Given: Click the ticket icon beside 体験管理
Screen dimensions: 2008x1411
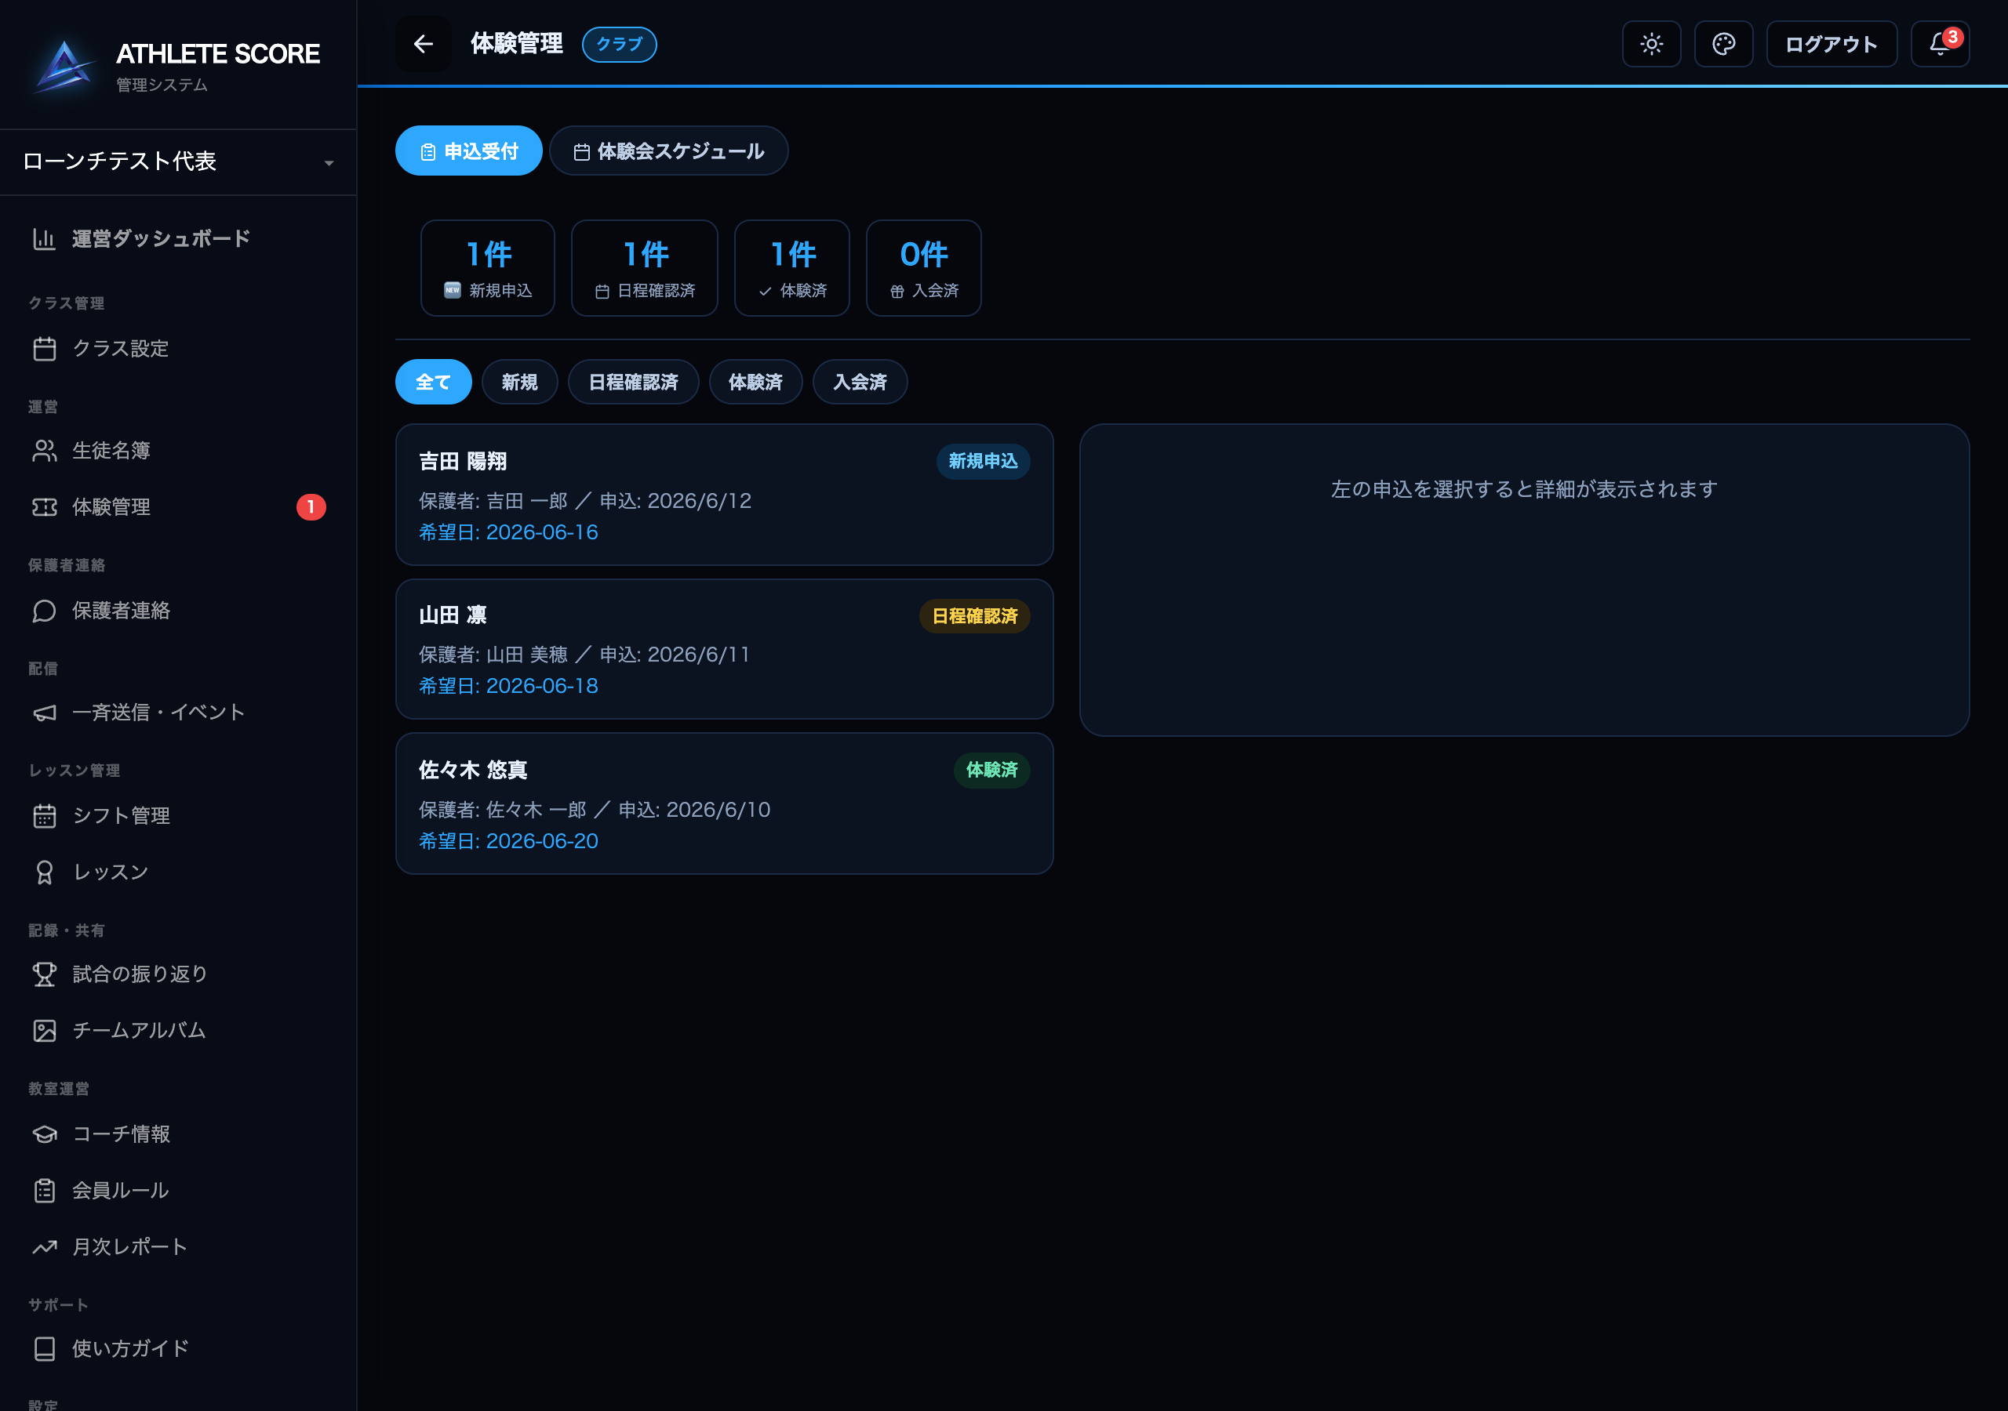Looking at the screenshot, I should pos(45,507).
